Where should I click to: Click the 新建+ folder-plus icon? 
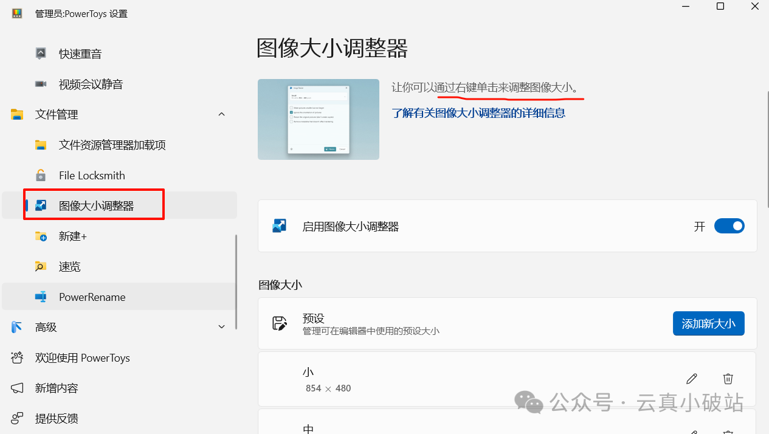coord(41,236)
